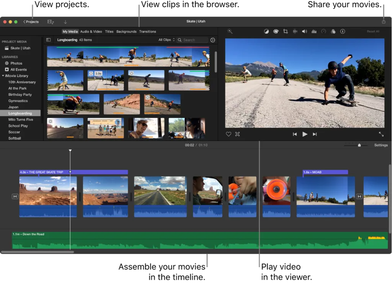Click the Search field in the browser
This screenshot has width=392, height=284.
[193, 40]
